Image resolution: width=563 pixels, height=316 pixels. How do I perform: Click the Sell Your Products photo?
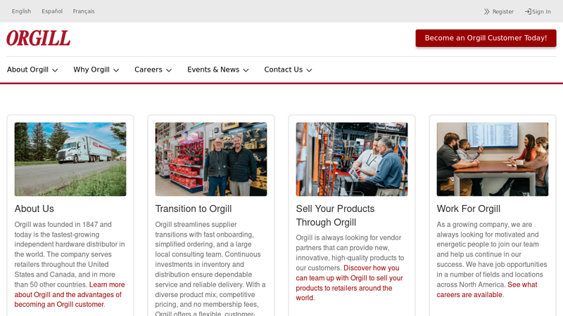tap(352, 159)
